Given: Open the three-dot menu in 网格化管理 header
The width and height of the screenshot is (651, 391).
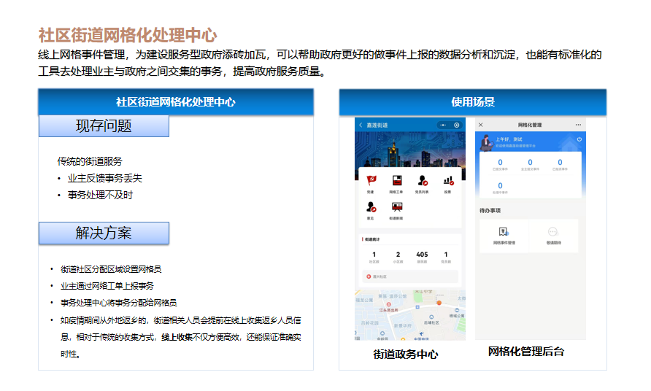Looking at the screenshot, I should (578, 125).
